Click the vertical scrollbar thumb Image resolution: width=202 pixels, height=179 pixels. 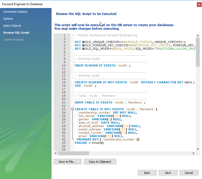tap(198, 52)
